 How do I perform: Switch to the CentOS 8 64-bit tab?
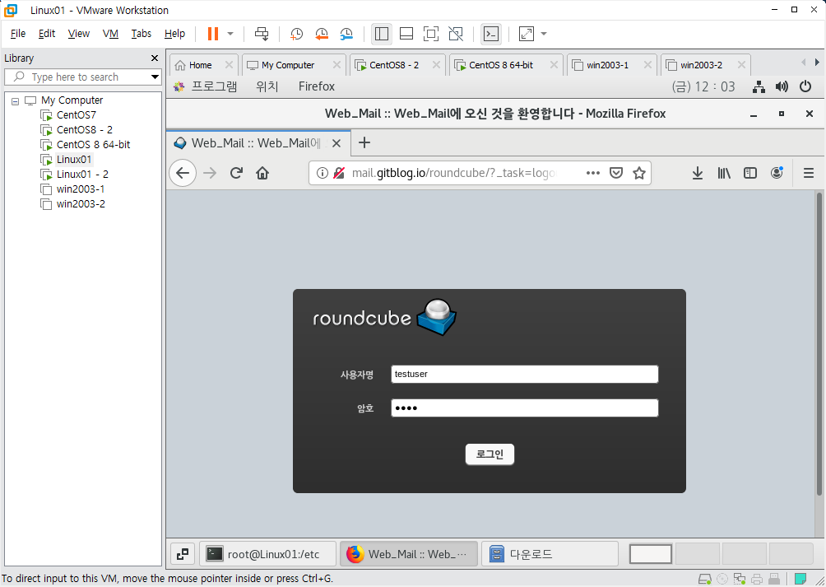(x=501, y=65)
